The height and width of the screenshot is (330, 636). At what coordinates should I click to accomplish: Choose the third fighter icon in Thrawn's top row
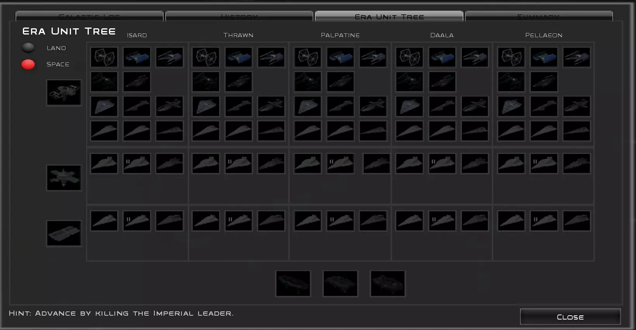point(271,57)
